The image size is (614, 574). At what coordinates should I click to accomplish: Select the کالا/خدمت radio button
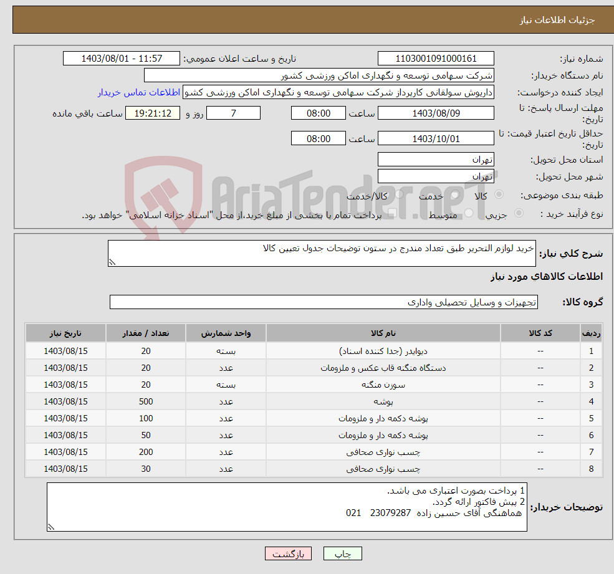click(399, 194)
